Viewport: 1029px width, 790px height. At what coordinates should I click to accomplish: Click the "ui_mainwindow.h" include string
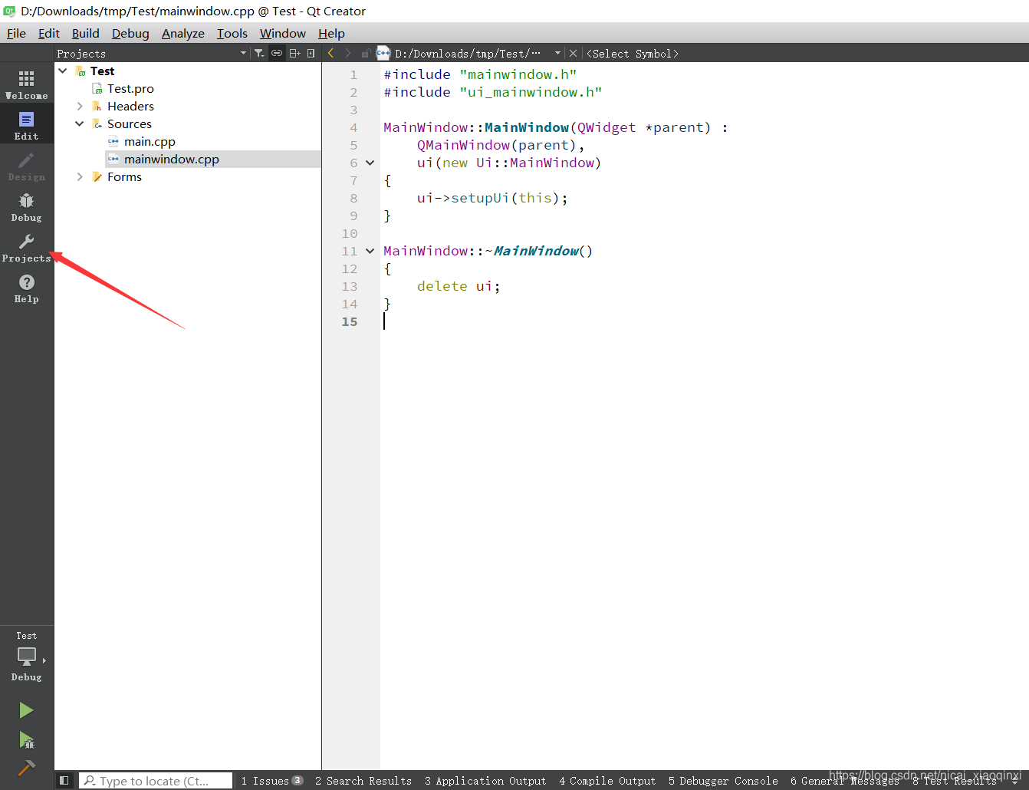tap(531, 92)
